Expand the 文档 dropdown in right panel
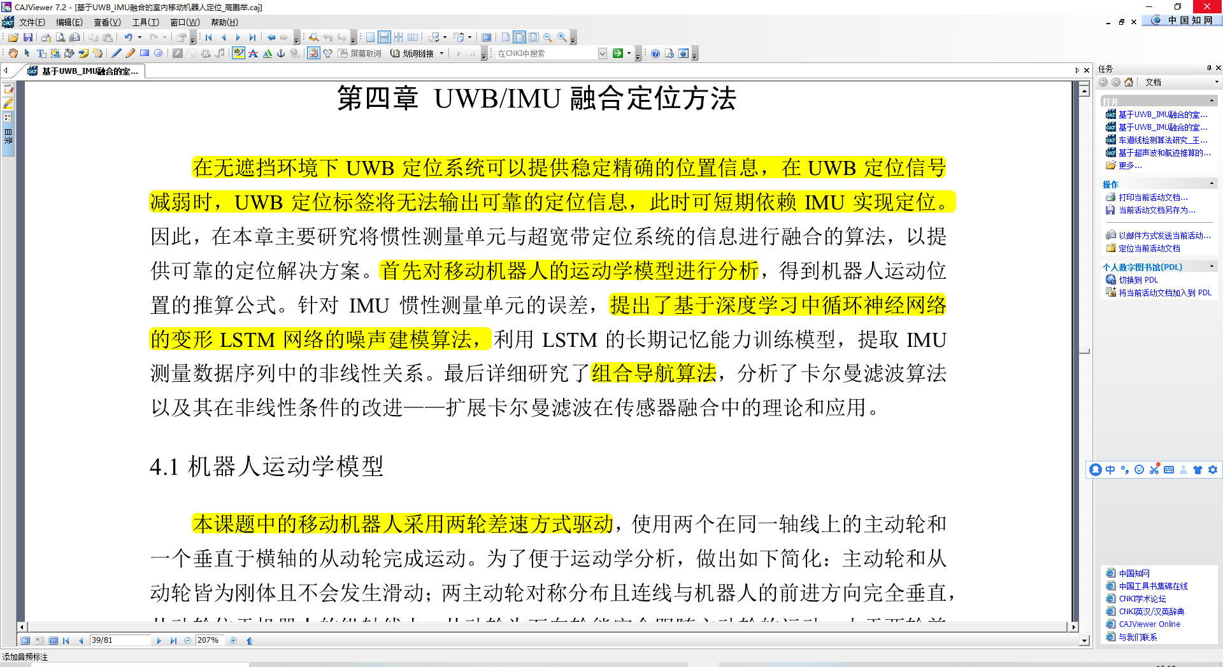The width and height of the screenshot is (1223, 667). click(x=1218, y=81)
